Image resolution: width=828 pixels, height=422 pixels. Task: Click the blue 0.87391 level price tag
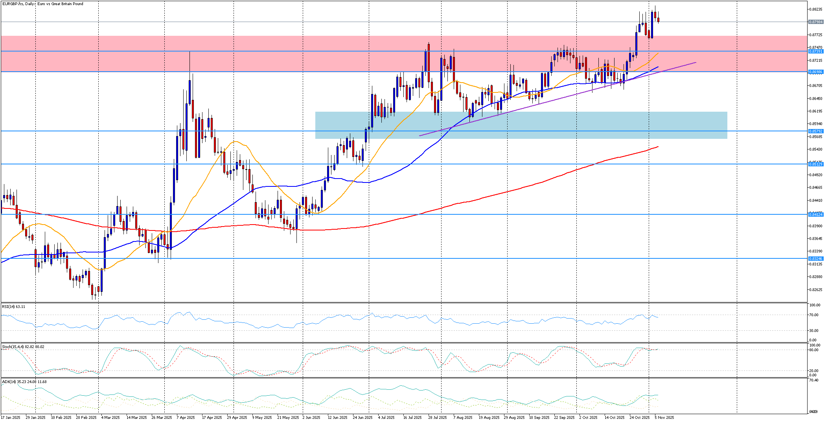[x=816, y=52]
